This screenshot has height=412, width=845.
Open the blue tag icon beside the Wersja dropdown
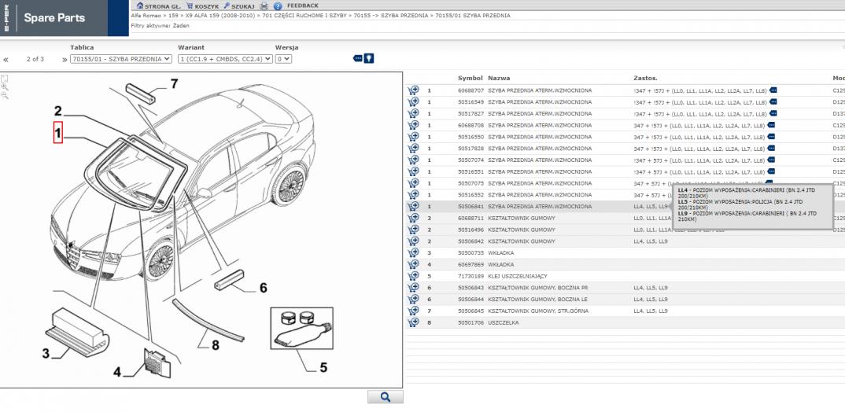pos(358,58)
